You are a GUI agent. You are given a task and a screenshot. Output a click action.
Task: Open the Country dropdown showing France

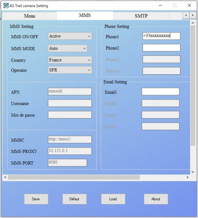[x=70, y=60]
